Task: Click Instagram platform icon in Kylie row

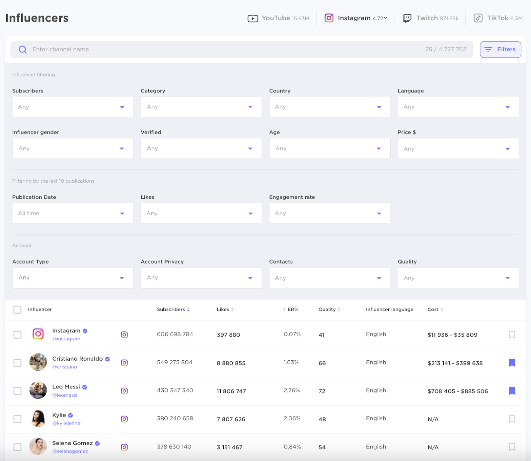Action: tap(124, 419)
